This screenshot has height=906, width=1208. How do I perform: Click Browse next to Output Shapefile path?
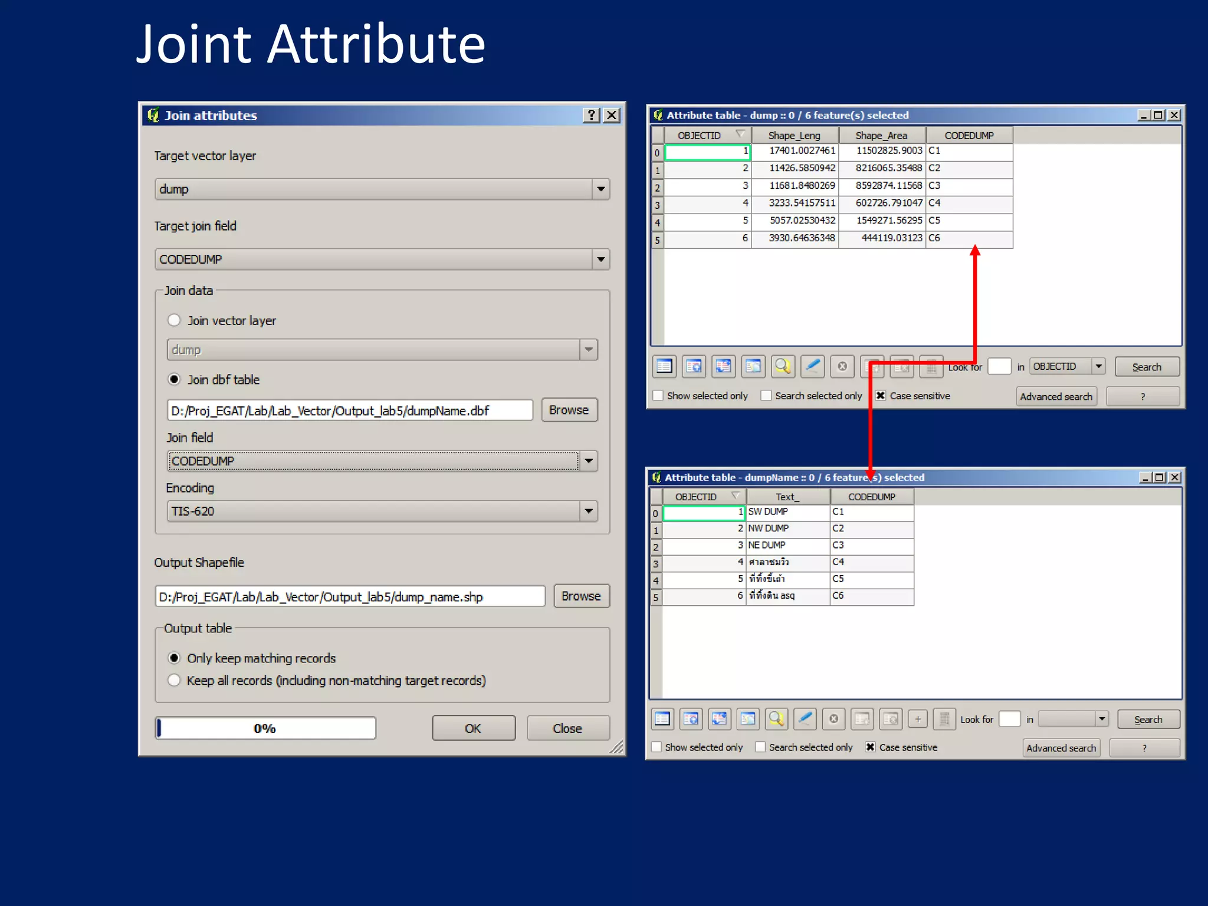coord(580,596)
